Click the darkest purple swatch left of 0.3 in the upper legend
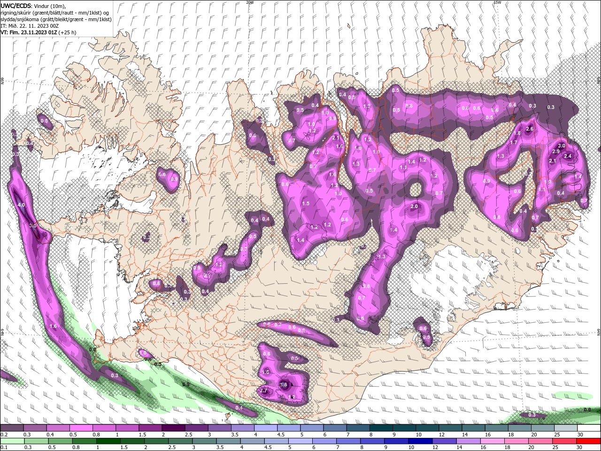 coord(12,428)
